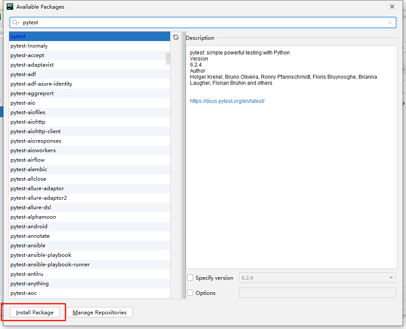This screenshot has width=406, height=329.
Task: Click the search magnifier icon in search field
Action: (x=16, y=22)
